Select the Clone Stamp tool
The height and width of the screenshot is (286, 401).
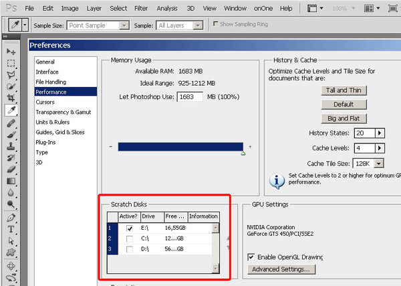[x=11, y=146]
